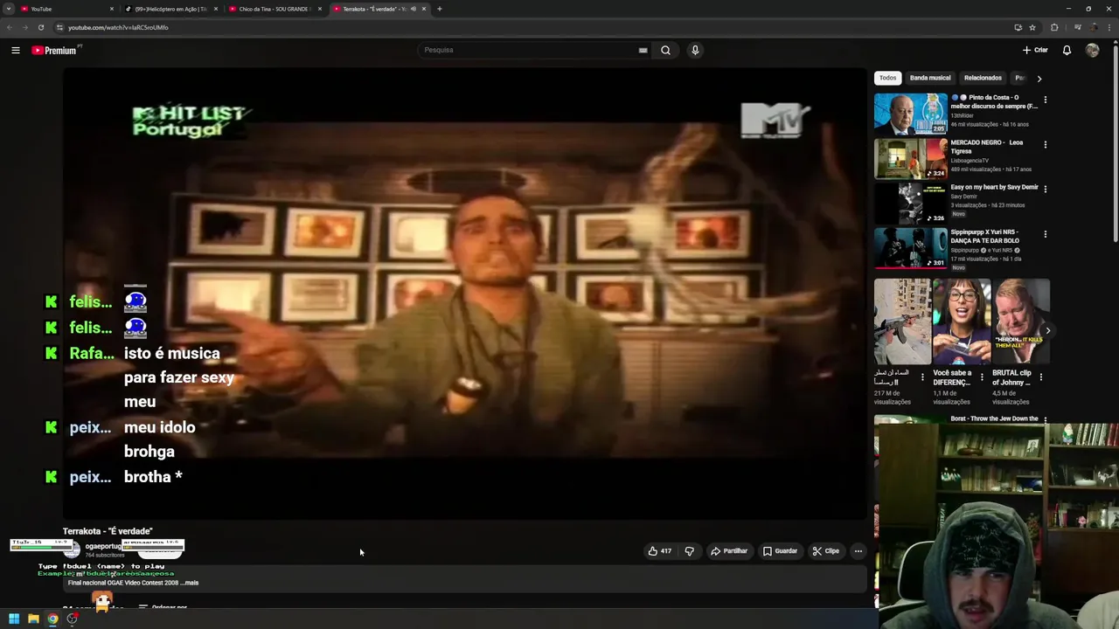The width and height of the screenshot is (1119, 629).
Task: Open the Windows Start menu
Action: (14, 619)
